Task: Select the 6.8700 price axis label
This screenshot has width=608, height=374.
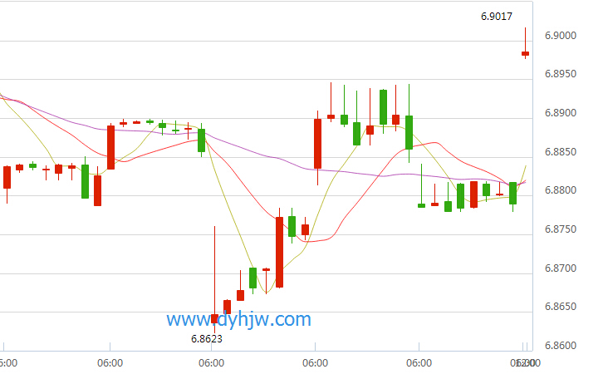Action: pyautogui.click(x=561, y=268)
